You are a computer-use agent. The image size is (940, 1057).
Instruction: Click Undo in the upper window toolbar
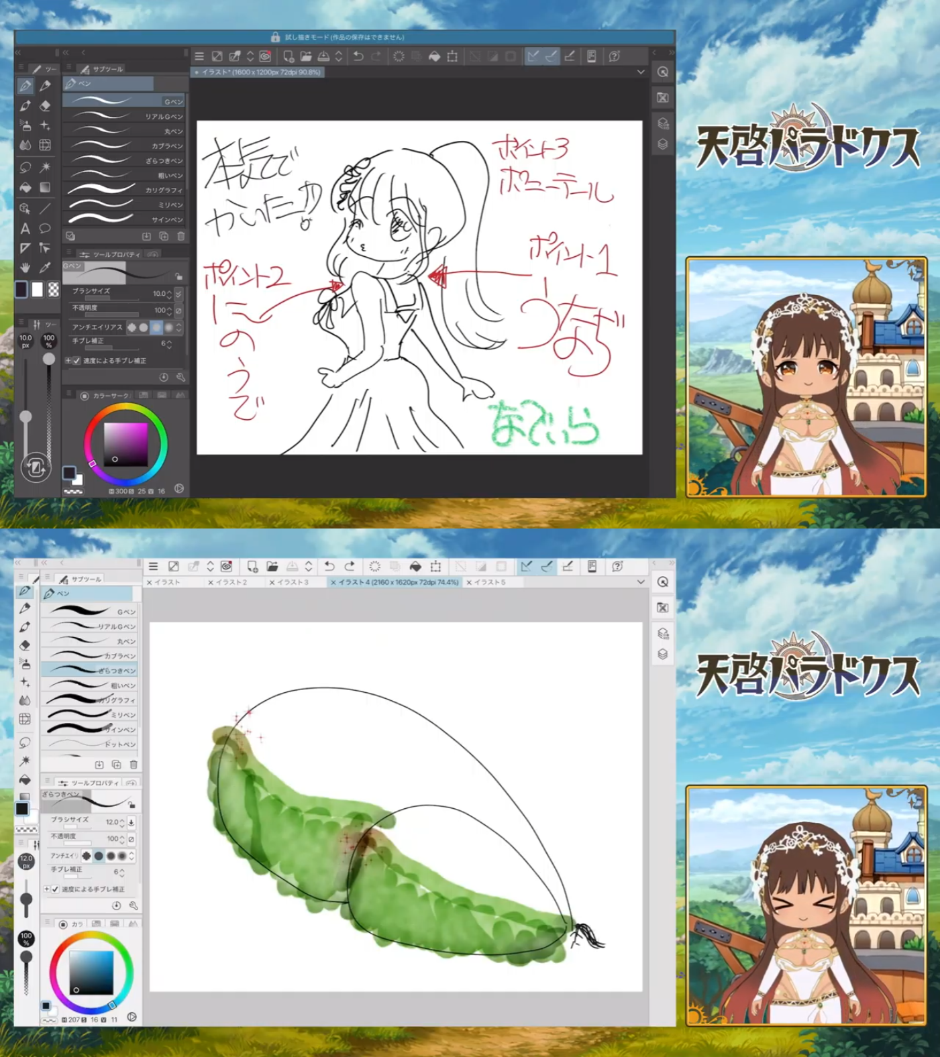coord(358,56)
